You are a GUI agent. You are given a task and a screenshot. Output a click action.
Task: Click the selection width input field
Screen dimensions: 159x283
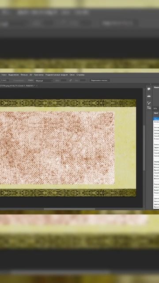point(64,80)
